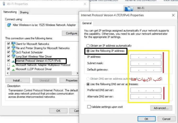Open the General tab in IPv4 Properties
Screen dimensions: 178x123
pyautogui.click(x=87, y=23)
